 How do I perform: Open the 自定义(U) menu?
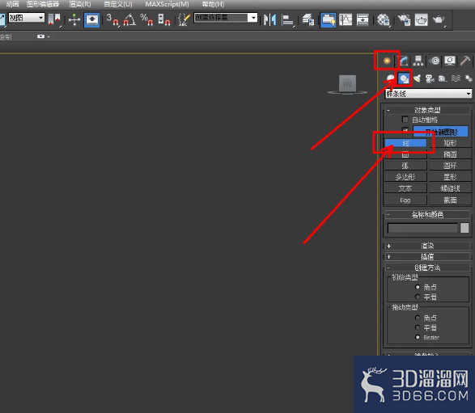(x=118, y=4)
